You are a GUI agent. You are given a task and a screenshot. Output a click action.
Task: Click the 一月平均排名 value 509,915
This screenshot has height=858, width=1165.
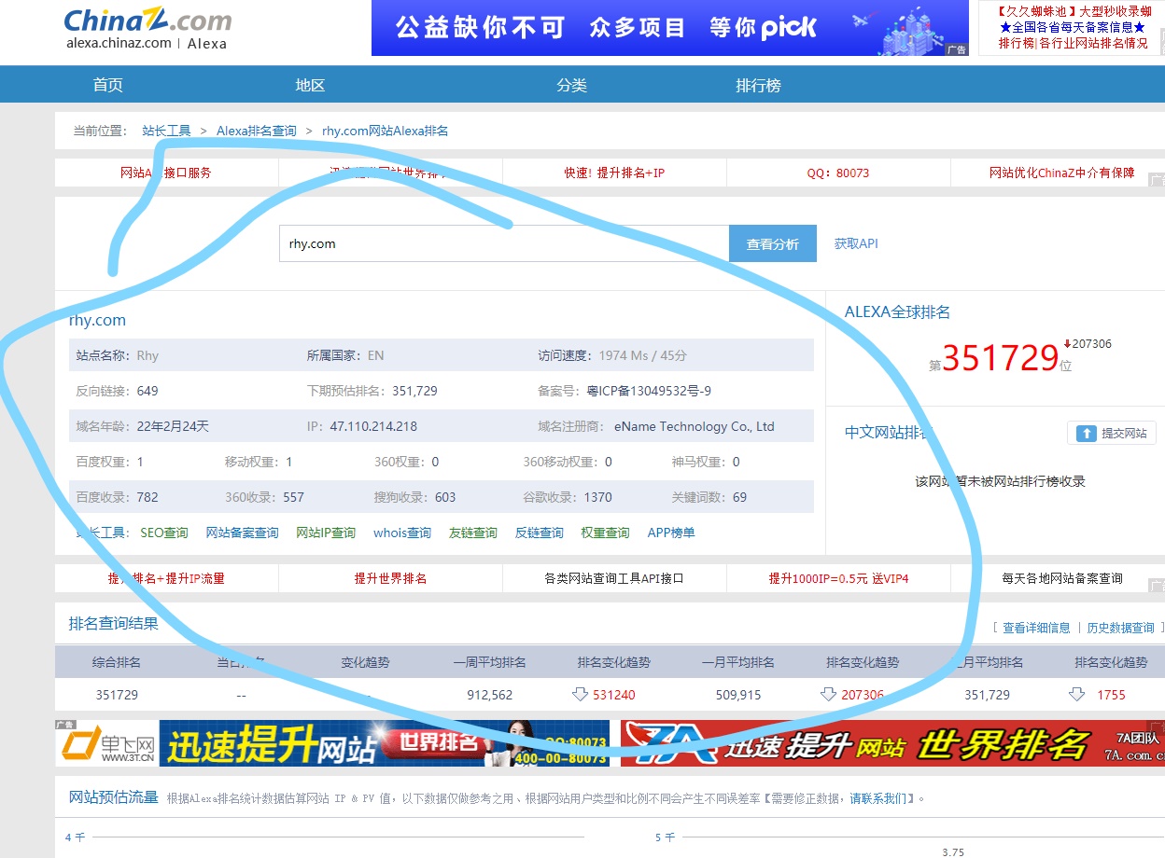pyautogui.click(x=738, y=695)
